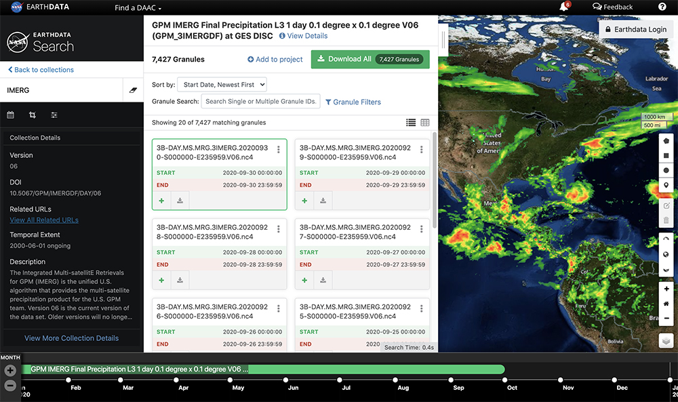Click the Earthdata Search logo
Image resolution: width=678 pixels, height=402 pixels.
pos(41,42)
